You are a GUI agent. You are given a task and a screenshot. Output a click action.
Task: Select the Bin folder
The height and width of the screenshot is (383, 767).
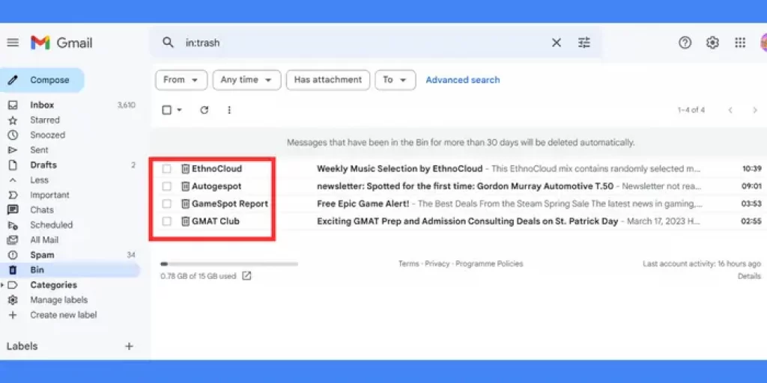[x=70, y=270]
